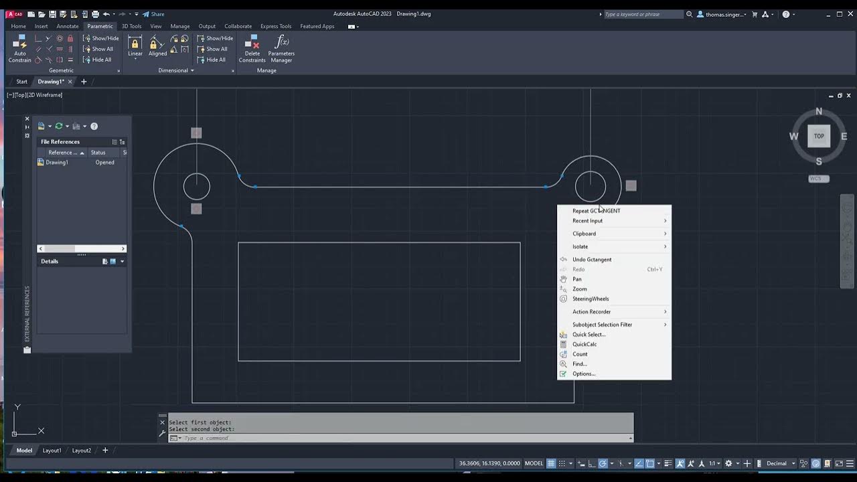The image size is (857, 482).
Task: Click the Share button in title bar
Action: point(153,14)
